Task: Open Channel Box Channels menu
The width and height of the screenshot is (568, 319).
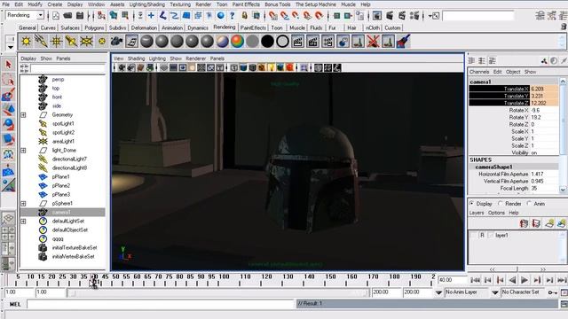Action: click(x=479, y=72)
